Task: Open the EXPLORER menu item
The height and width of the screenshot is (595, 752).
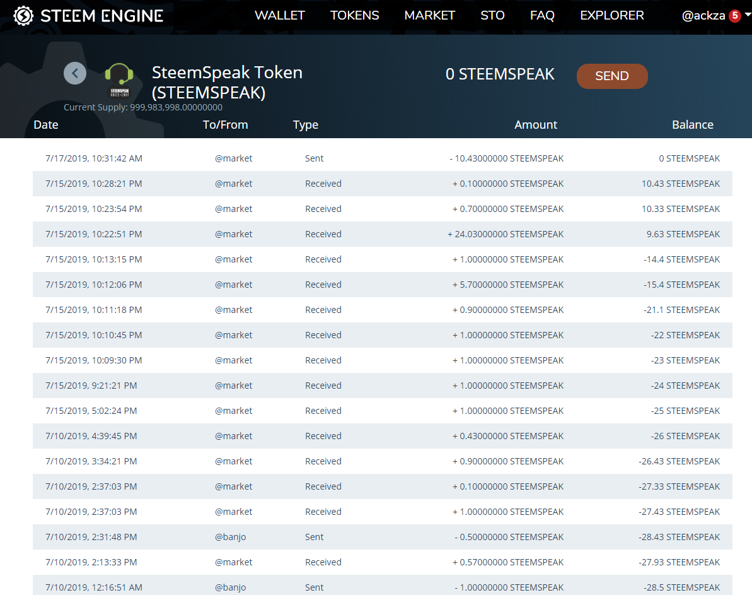Action: tap(612, 15)
